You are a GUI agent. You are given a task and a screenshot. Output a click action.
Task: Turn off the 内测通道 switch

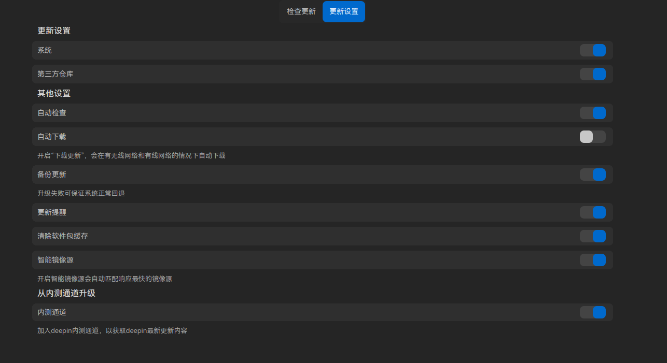pyautogui.click(x=593, y=312)
